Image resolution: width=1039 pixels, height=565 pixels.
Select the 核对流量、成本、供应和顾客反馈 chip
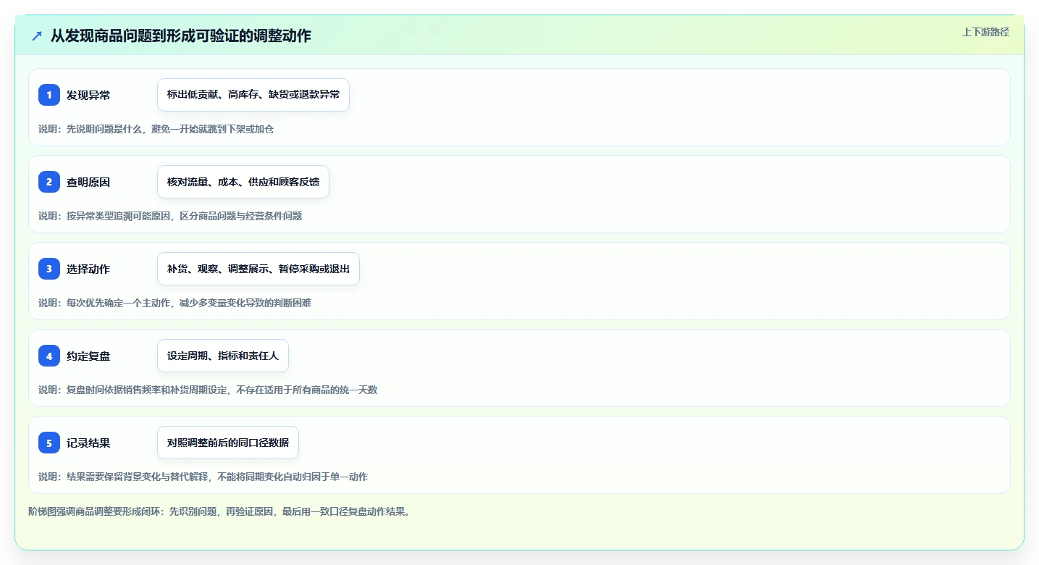(243, 182)
